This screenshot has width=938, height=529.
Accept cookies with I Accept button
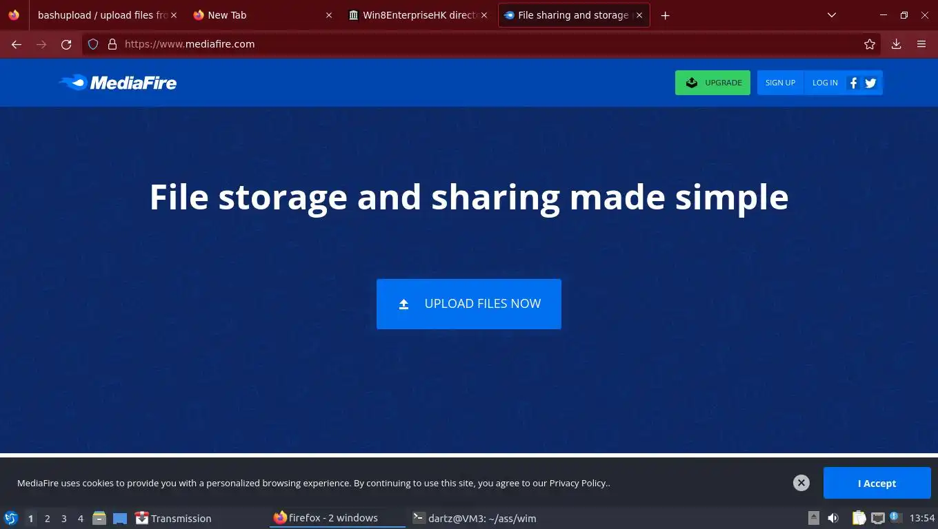coord(877,483)
